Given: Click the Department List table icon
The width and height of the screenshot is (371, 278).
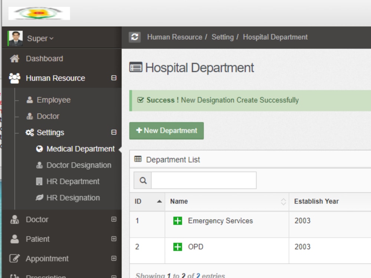Looking at the screenshot, I should point(138,159).
